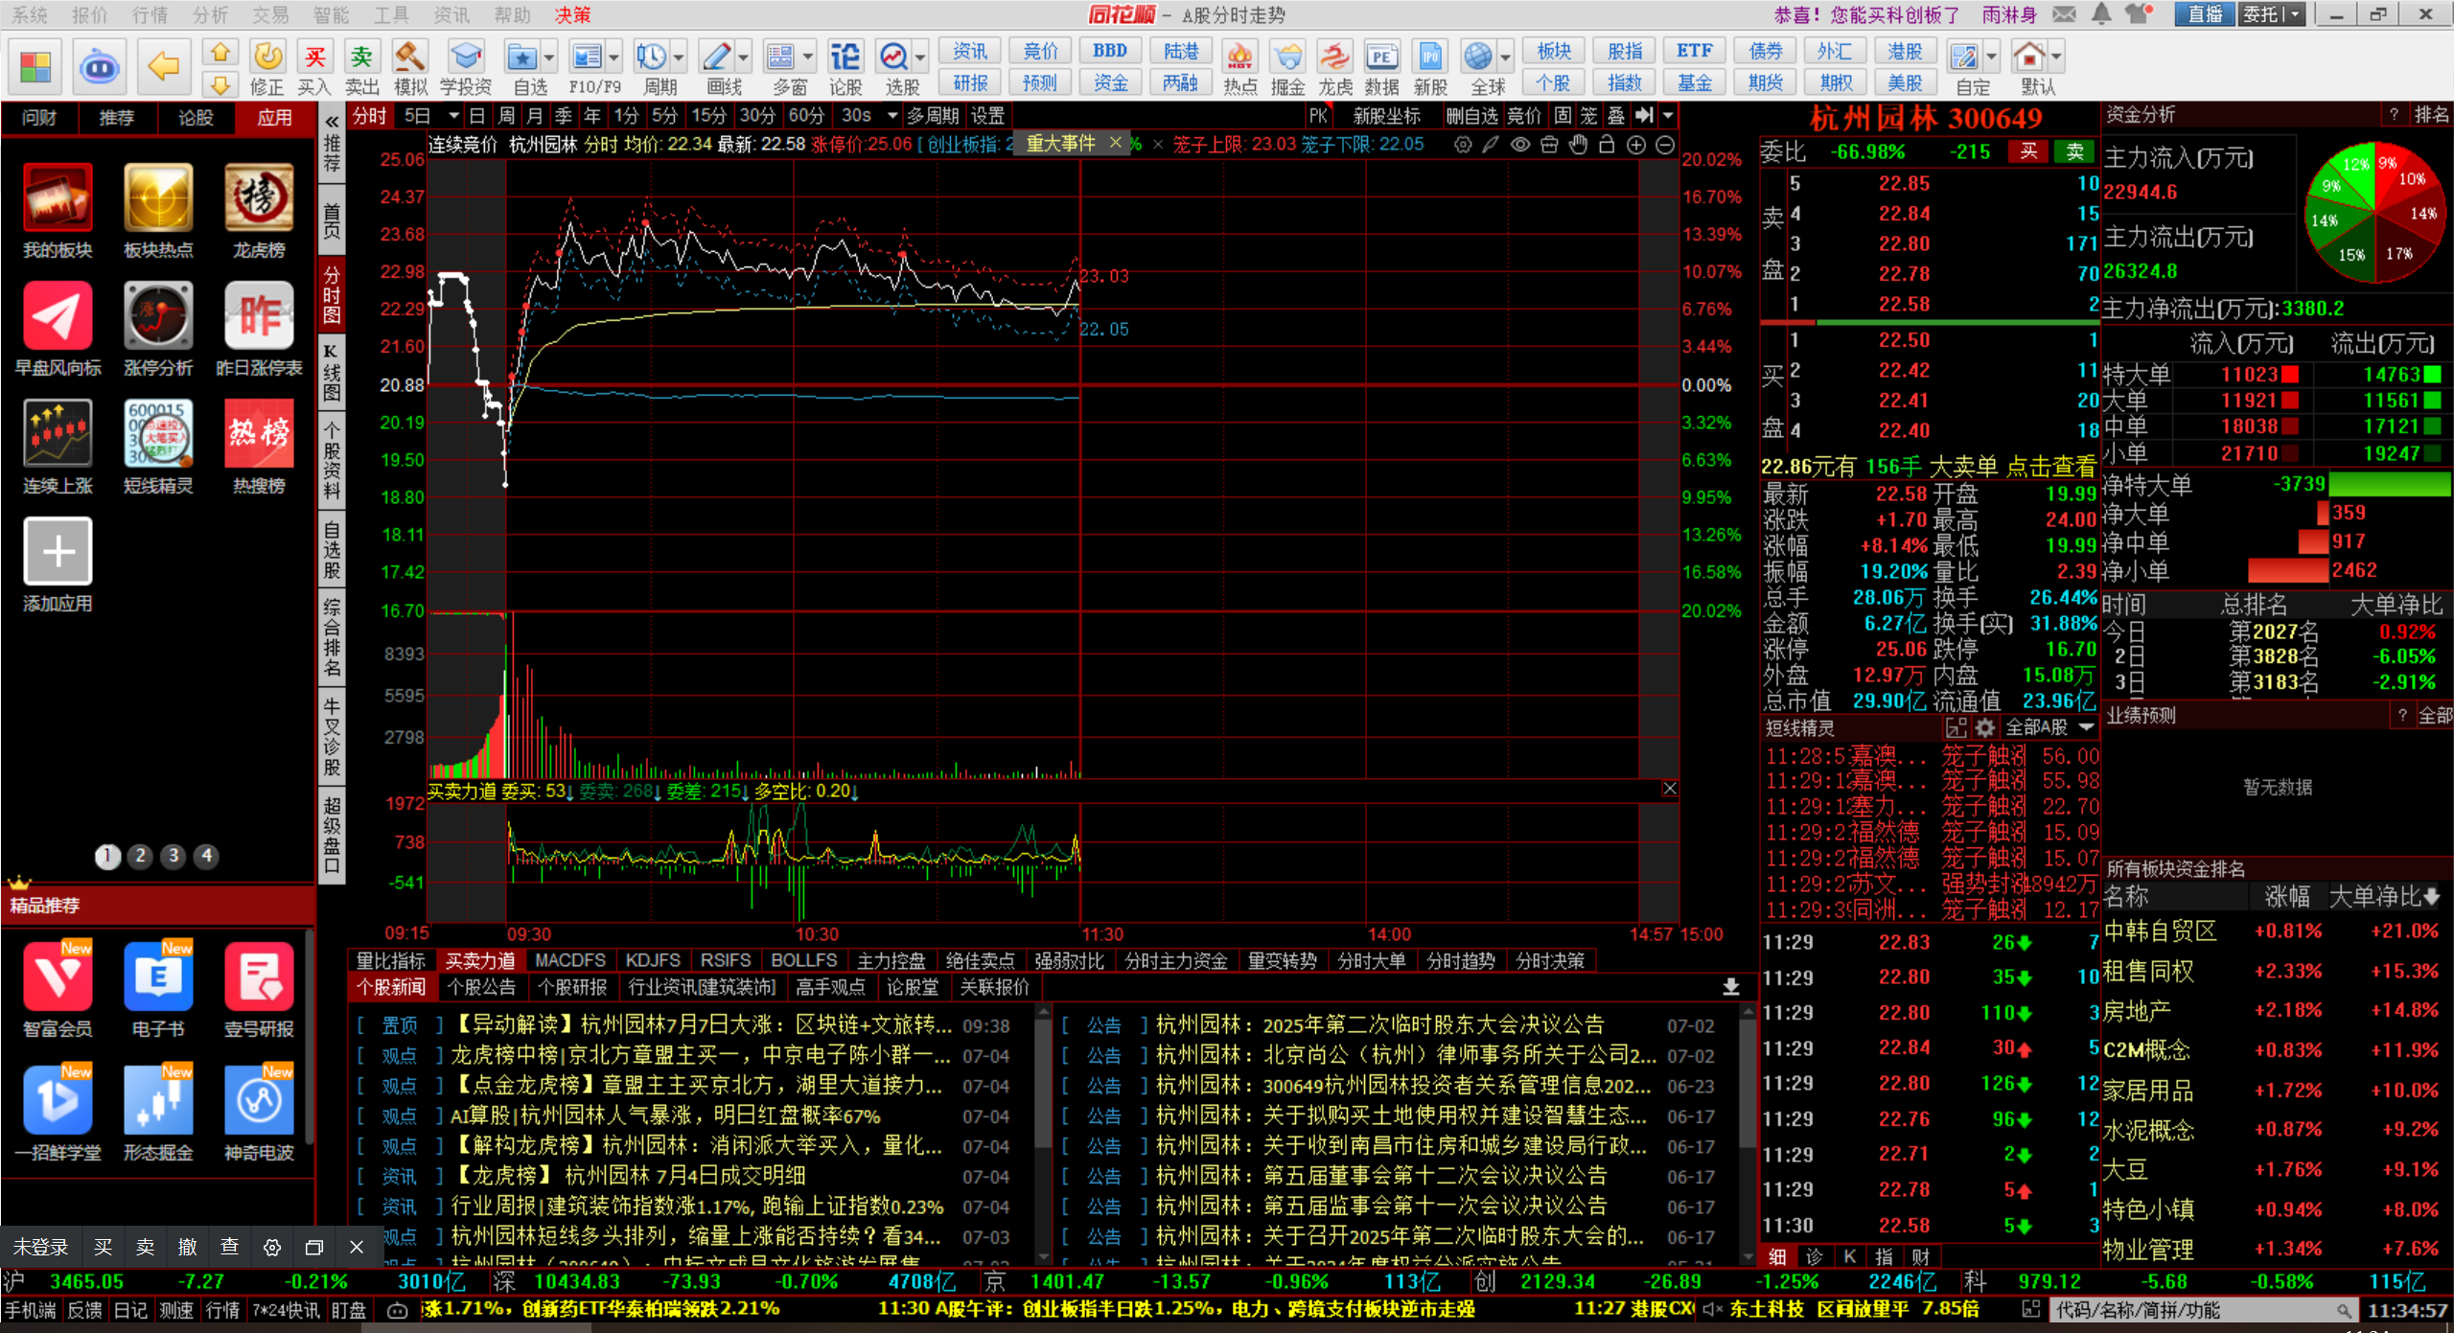Select page 2 dot in apps panel
The image size is (2454, 1333).
(140, 856)
